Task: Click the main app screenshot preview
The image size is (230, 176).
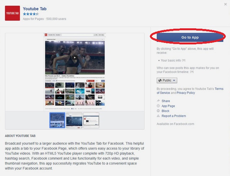Action: coord(75,72)
